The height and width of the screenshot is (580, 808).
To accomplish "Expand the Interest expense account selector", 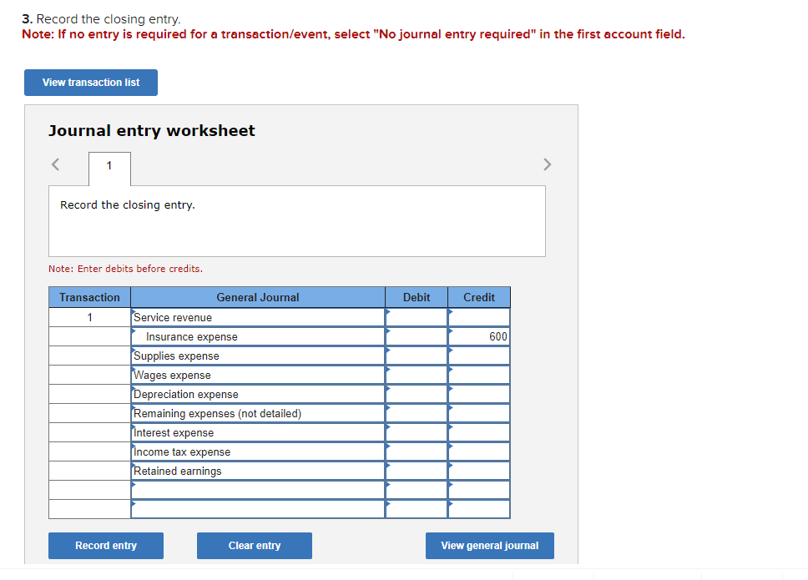I will click(x=255, y=432).
